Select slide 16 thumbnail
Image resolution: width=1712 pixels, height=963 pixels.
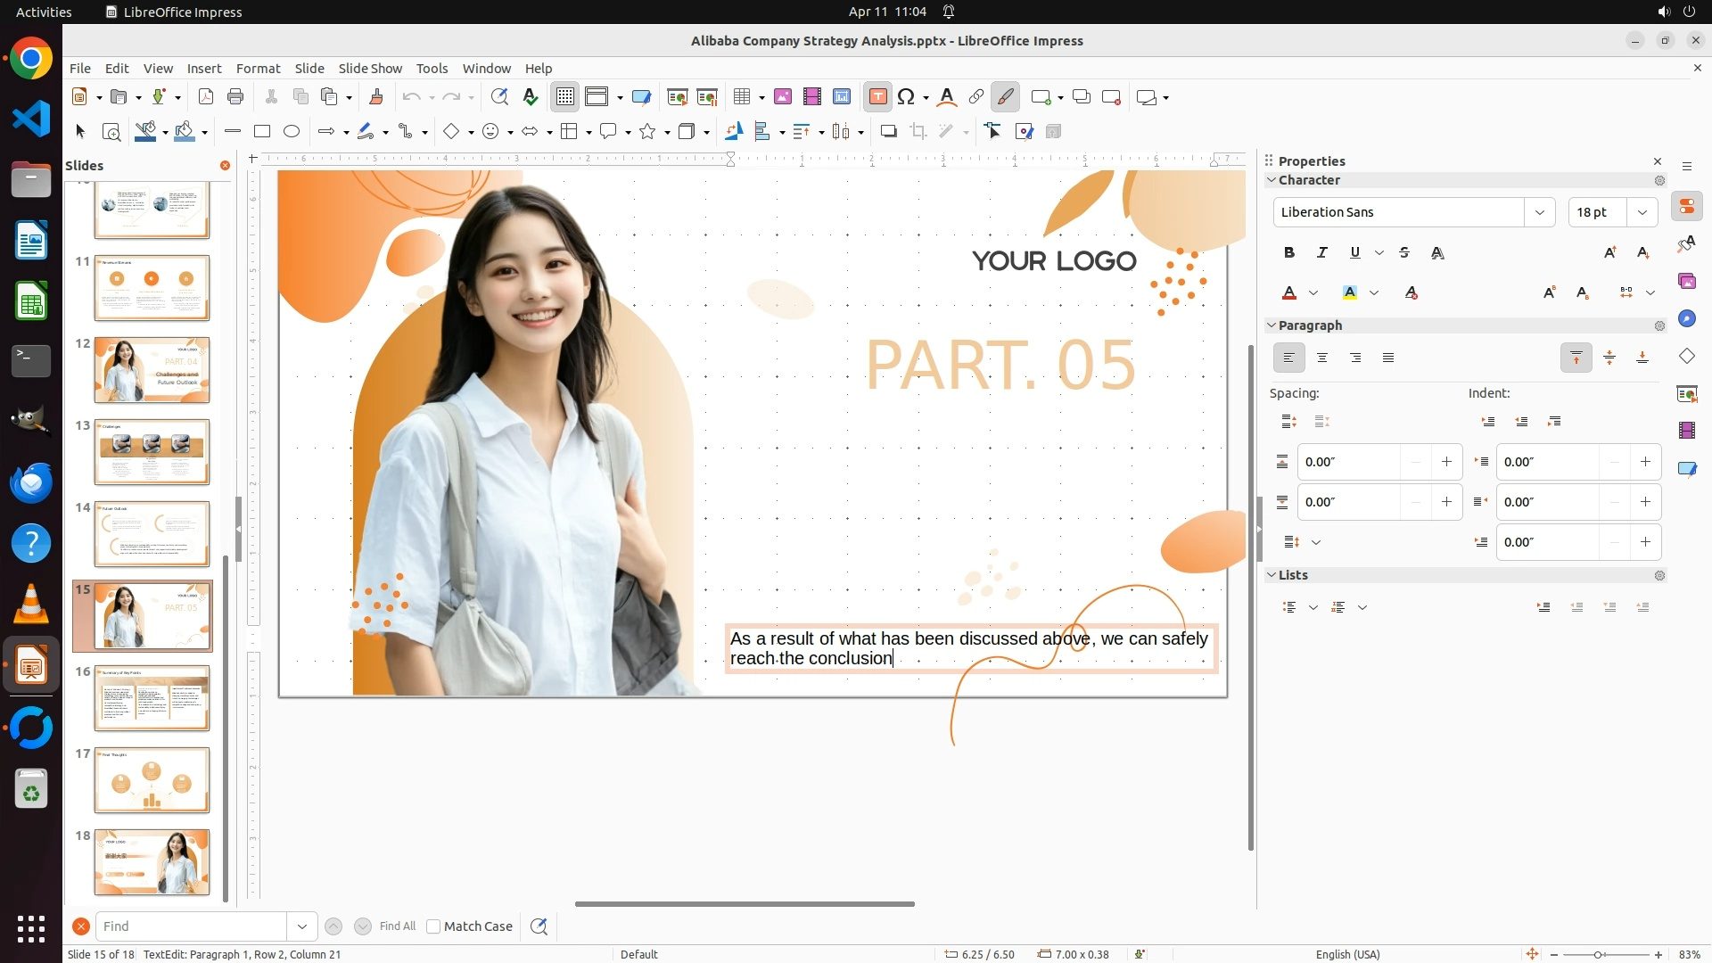[x=152, y=698]
